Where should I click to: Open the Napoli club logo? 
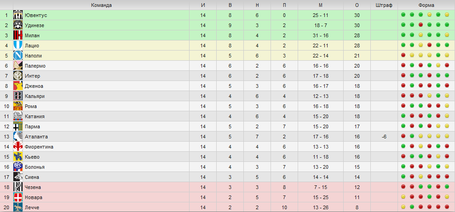(x=18, y=56)
